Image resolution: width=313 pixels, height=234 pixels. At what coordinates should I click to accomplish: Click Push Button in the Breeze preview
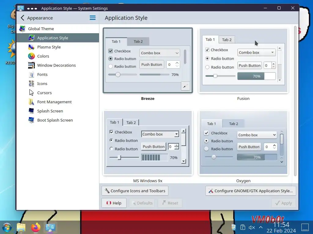pos(152,65)
